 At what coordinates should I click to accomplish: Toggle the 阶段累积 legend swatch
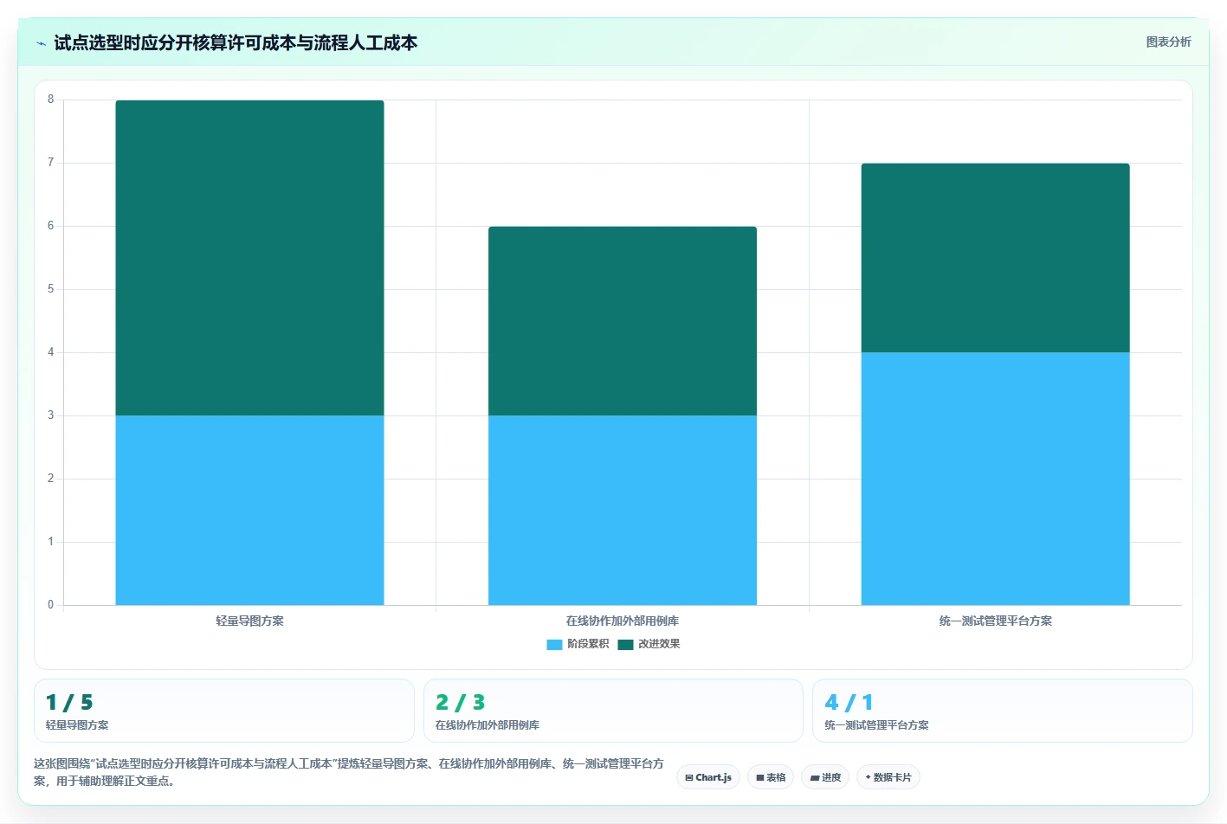coord(554,644)
